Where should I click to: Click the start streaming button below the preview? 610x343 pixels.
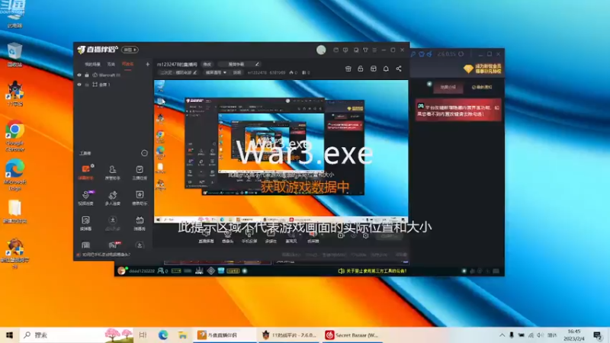coord(389,236)
